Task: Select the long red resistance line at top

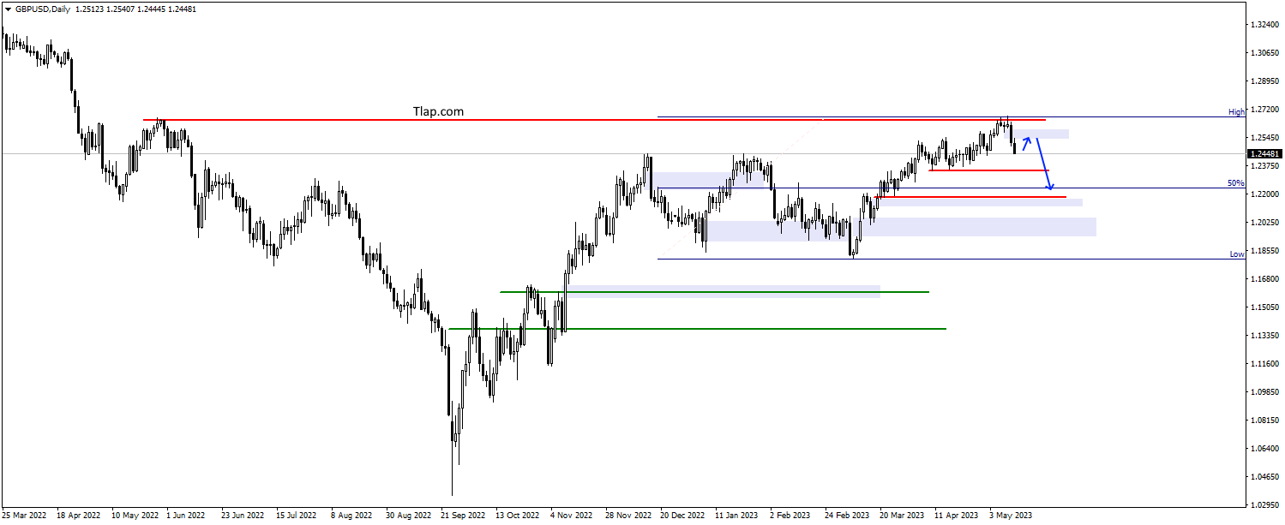Action: coord(594,120)
